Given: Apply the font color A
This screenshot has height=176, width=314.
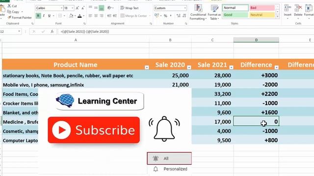Looking at the screenshot, I should (x=79, y=16).
